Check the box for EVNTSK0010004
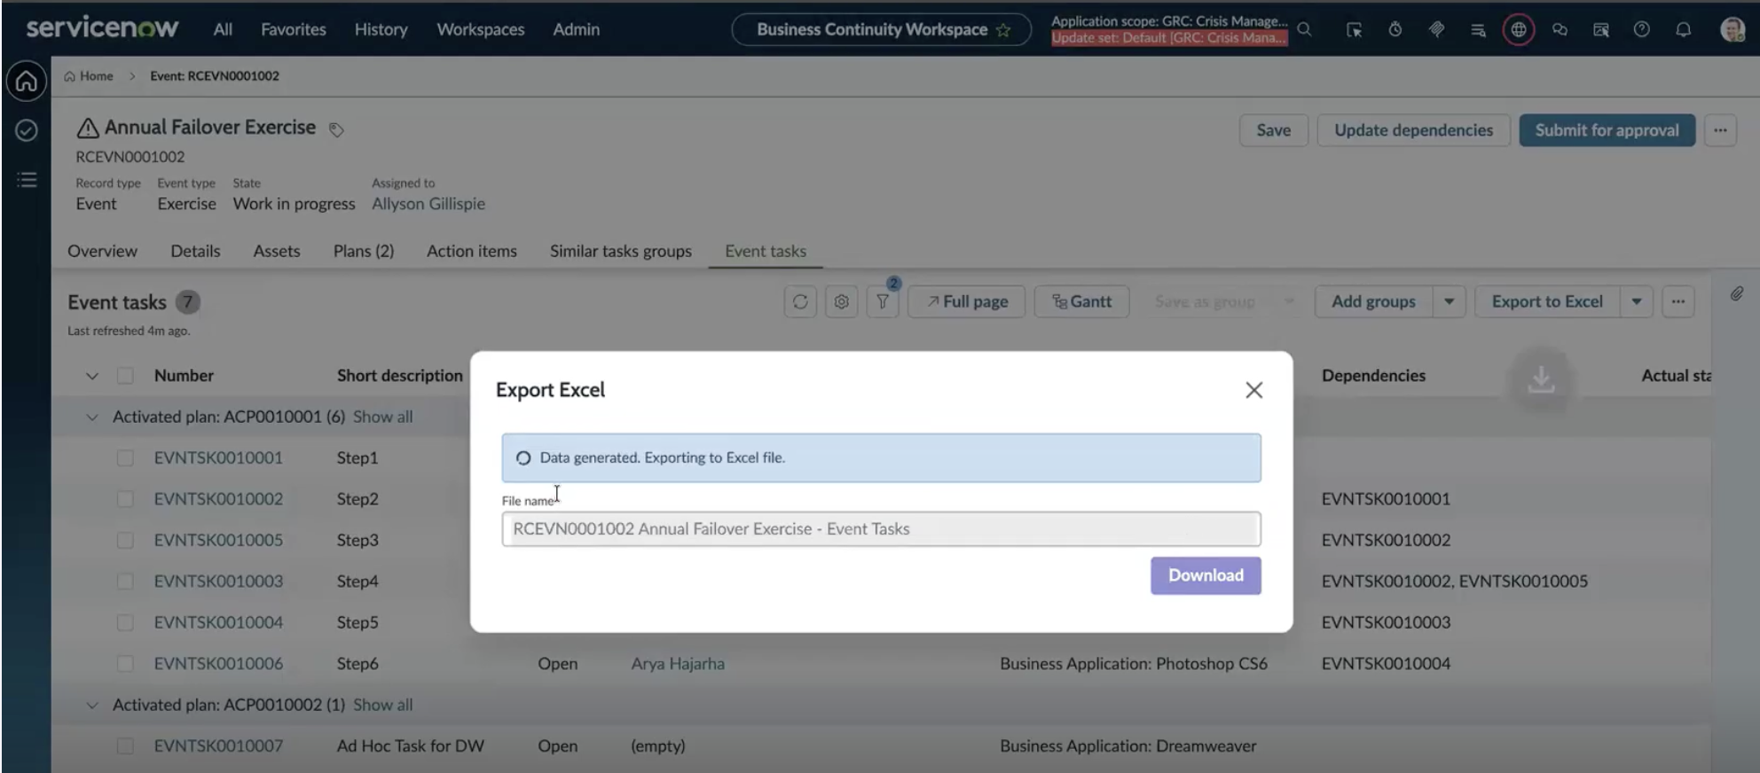This screenshot has width=1760, height=773. pyautogui.click(x=125, y=622)
